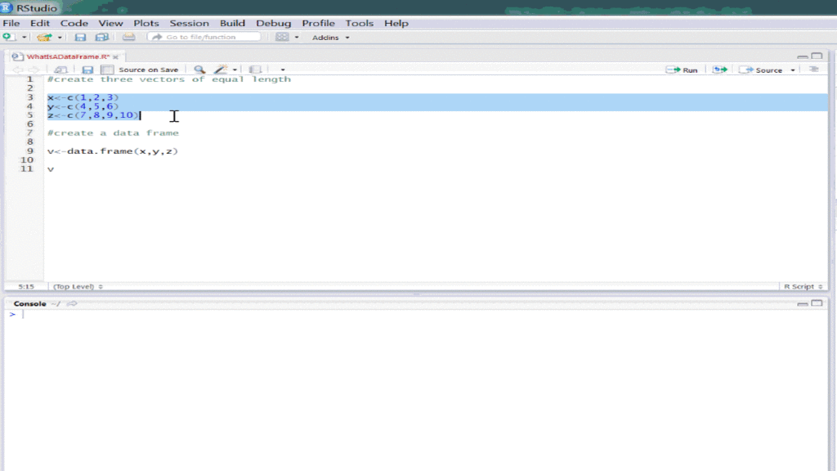Open code tools magic wand

(221, 70)
